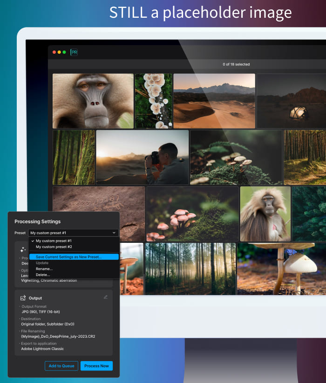Select the desert dunes mountain thumbnail
The width and height of the screenshot is (326, 383).
click(x=214, y=101)
